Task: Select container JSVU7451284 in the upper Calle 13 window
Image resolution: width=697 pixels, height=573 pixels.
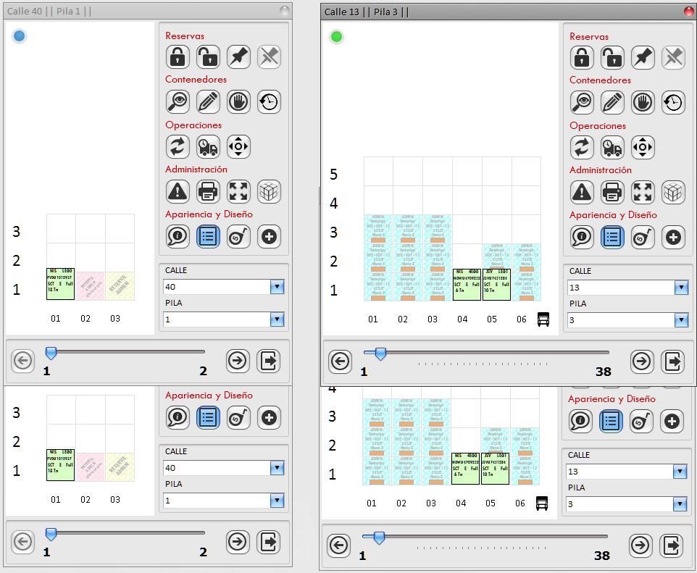Action: click(496, 285)
